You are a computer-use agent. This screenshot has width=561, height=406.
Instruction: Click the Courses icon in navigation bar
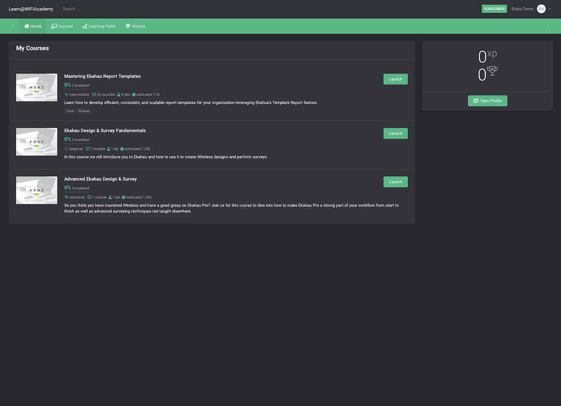coord(54,26)
